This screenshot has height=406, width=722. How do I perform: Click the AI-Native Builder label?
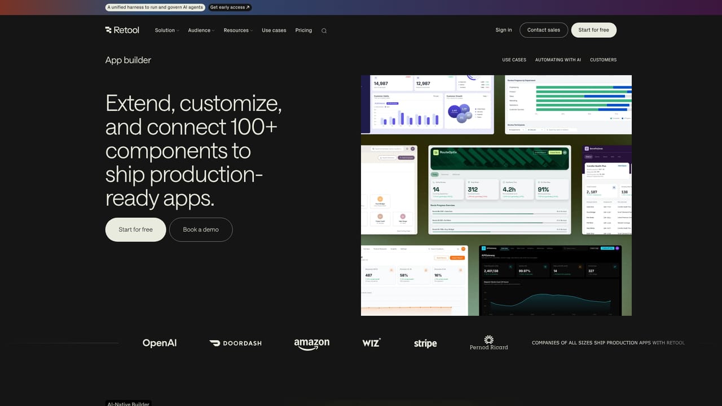click(x=129, y=403)
